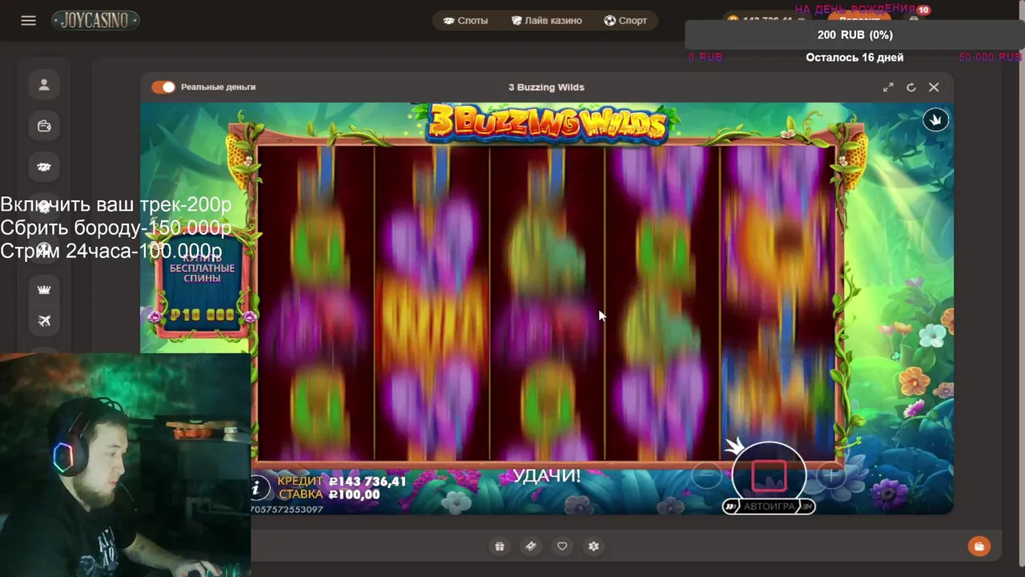Open the Автоигра autoplay button
Viewport: 1025px width, 577px height.
(x=769, y=506)
